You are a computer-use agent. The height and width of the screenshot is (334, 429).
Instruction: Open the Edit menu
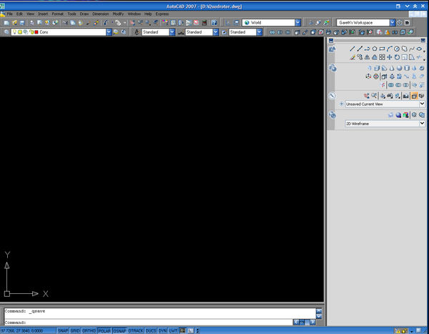19,14
